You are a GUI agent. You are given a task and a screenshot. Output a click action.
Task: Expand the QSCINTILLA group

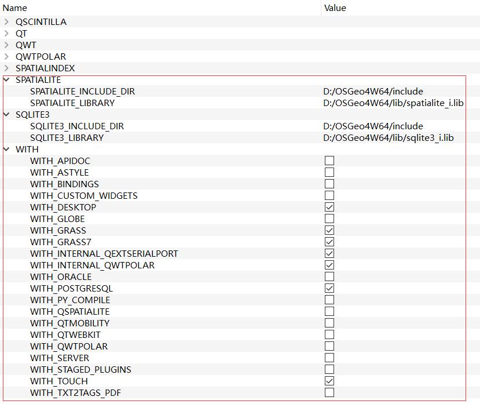point(6,22)
